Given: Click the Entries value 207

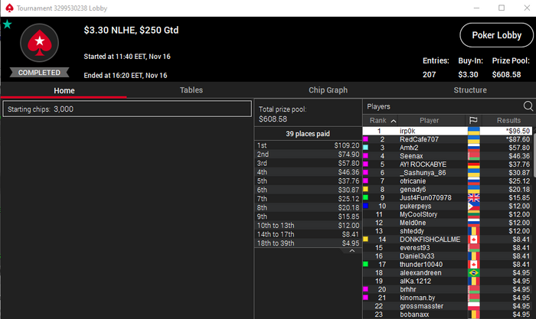Looking at the screenshot, I should point(429,74).
